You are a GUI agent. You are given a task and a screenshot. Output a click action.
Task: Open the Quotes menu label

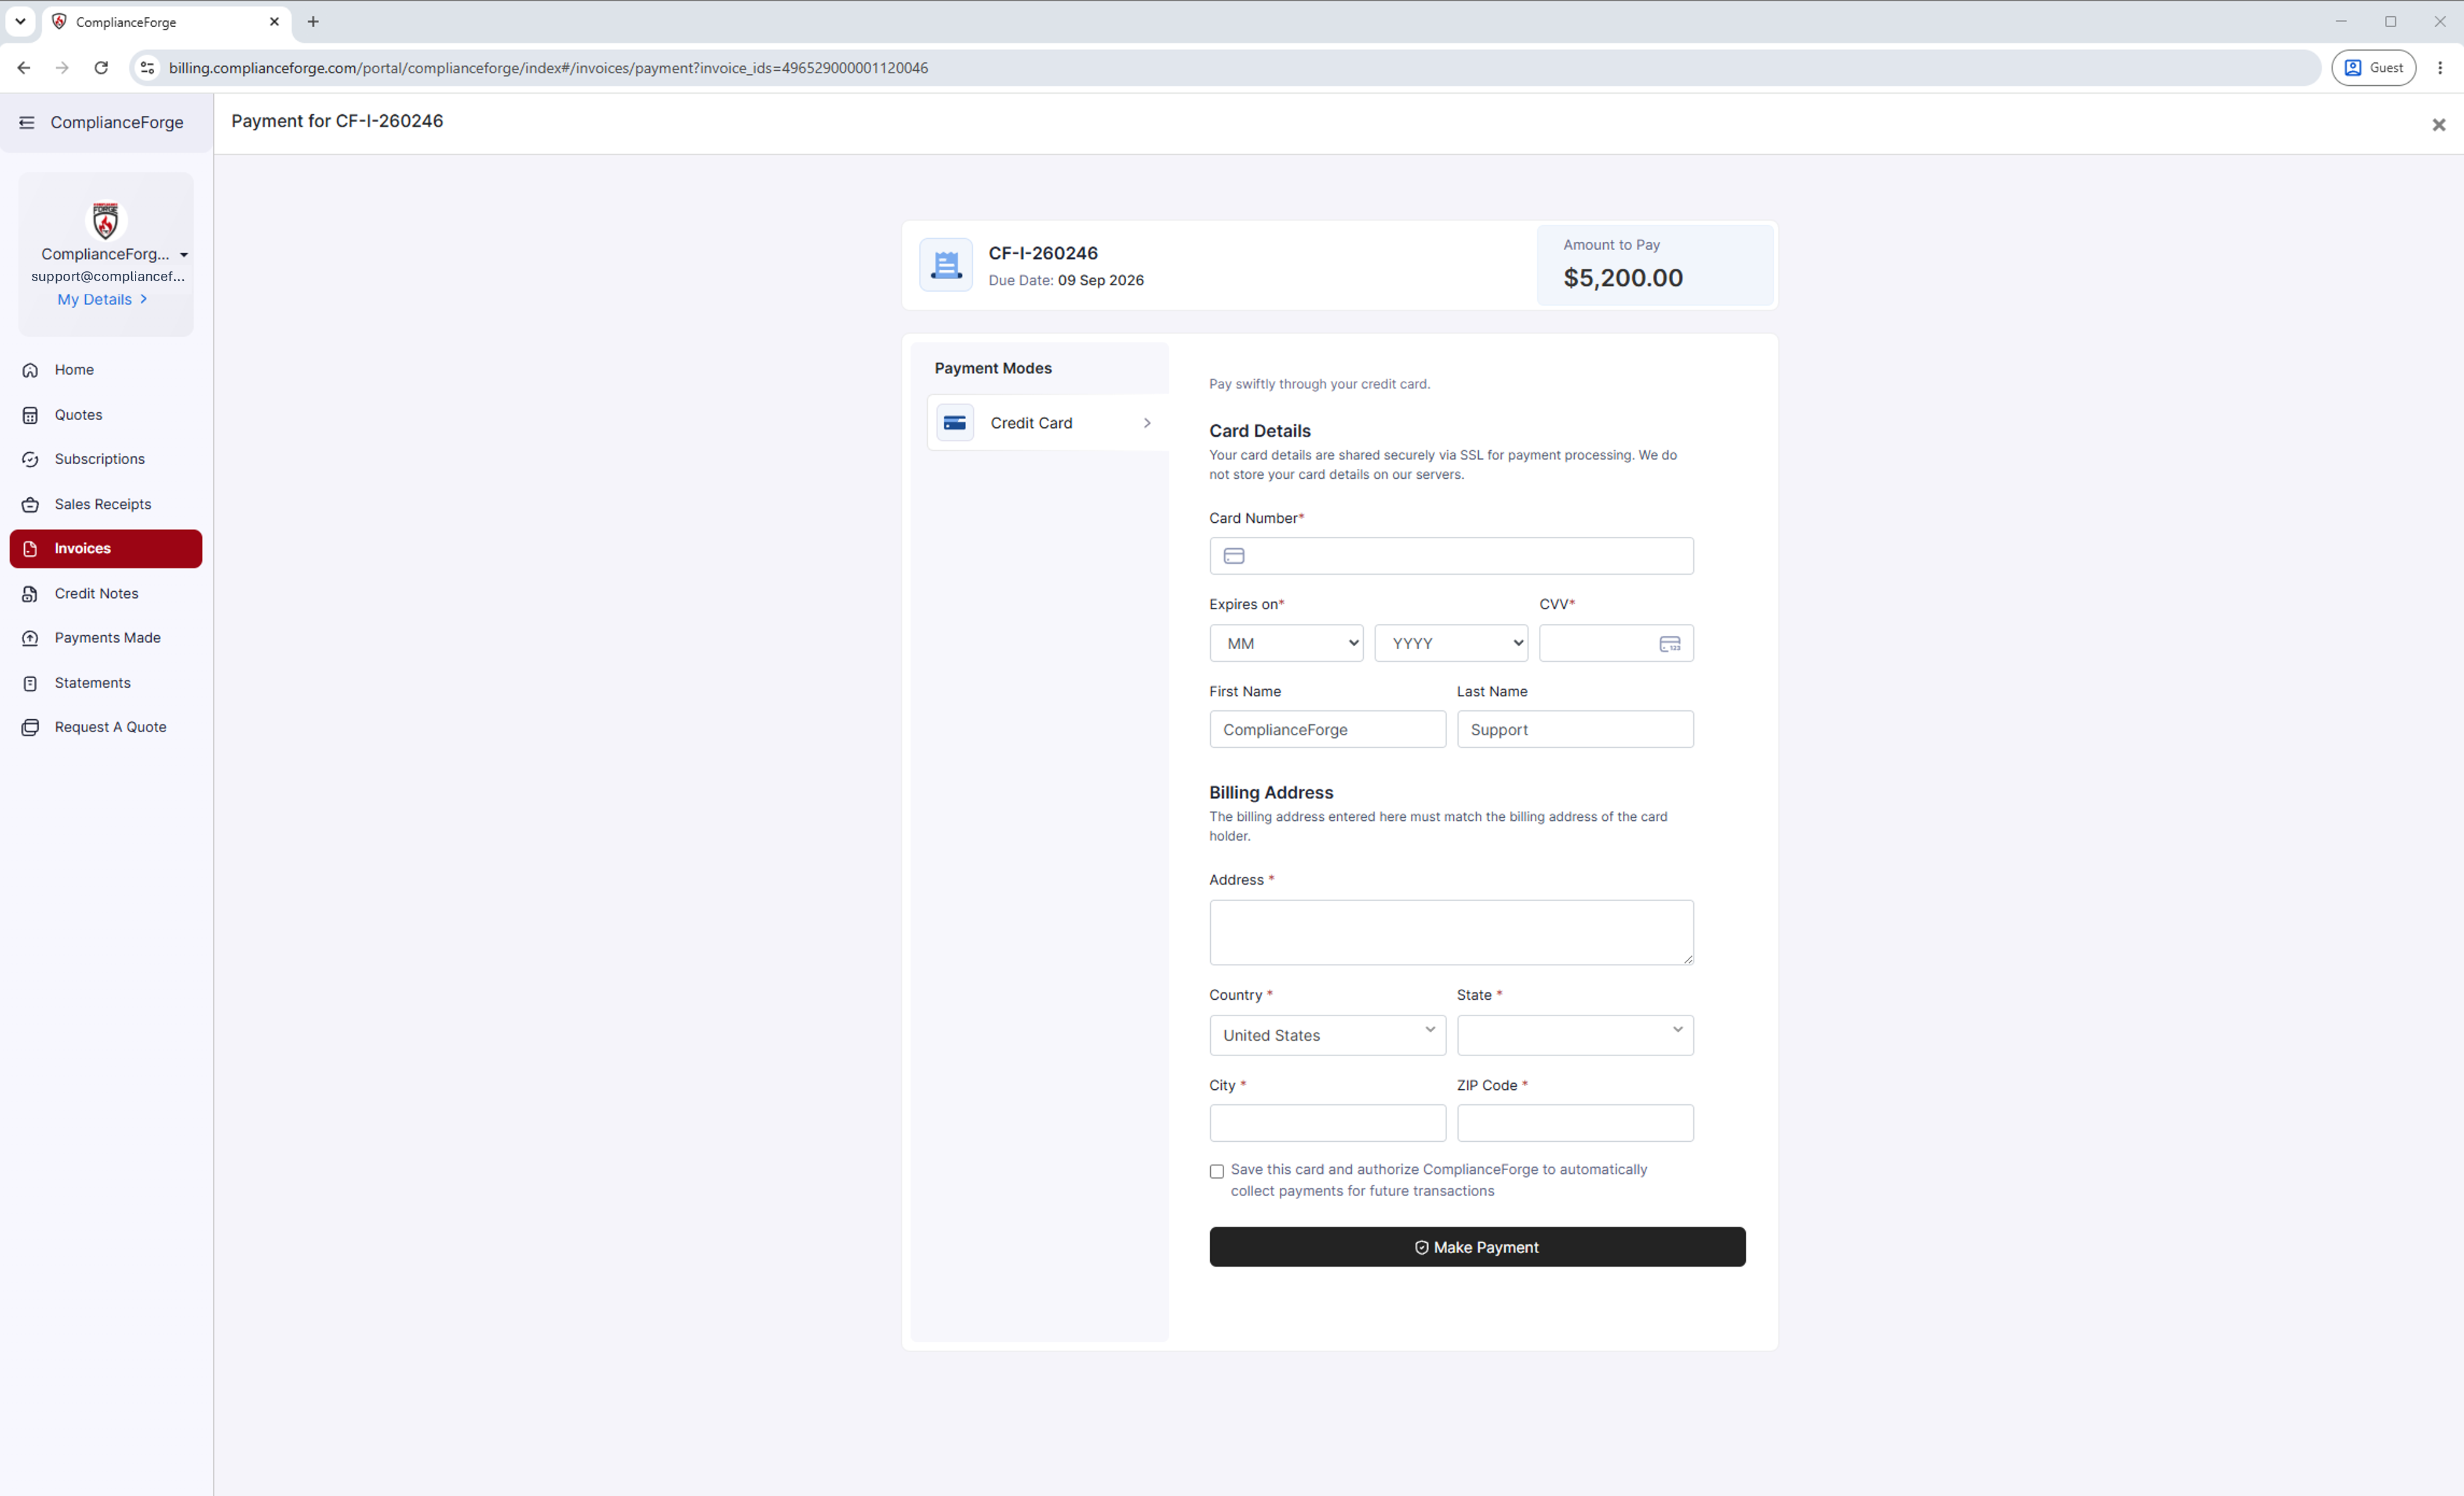78,415
